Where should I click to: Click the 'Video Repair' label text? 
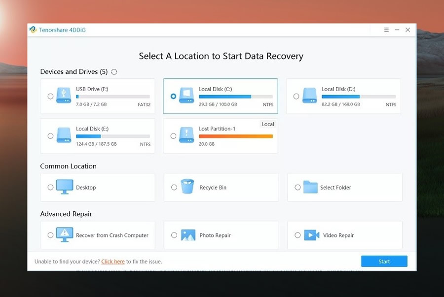338,235
